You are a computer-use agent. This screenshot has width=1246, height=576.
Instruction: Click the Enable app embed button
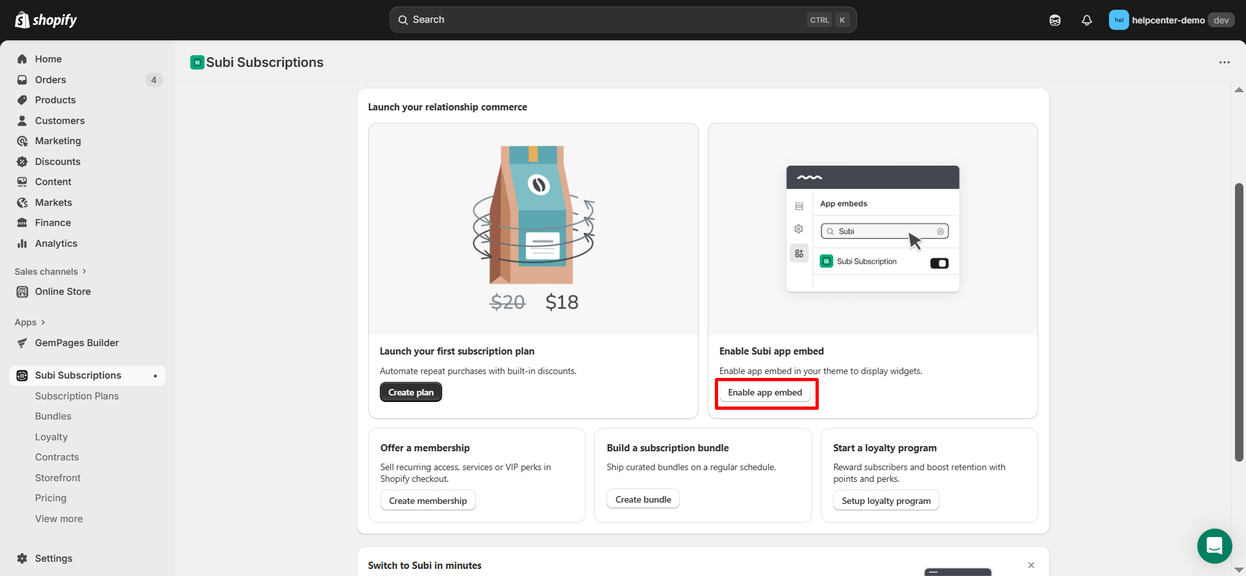point(765,392)
